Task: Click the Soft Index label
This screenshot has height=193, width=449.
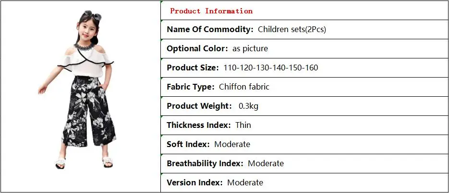Action: 188,144
